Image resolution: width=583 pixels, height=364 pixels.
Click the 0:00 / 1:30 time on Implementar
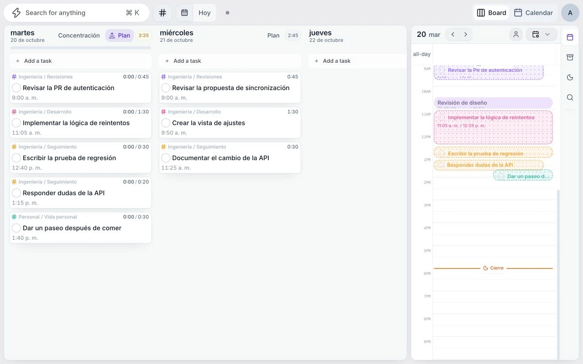click(x=136, y=112)
